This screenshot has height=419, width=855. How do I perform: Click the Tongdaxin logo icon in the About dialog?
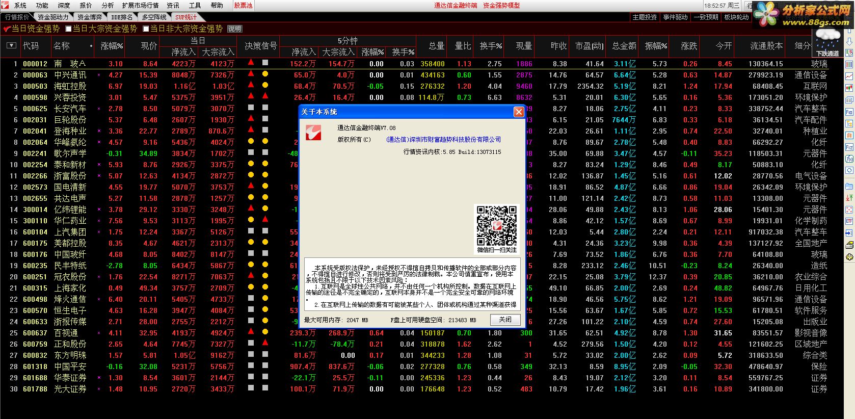point(313,133)
